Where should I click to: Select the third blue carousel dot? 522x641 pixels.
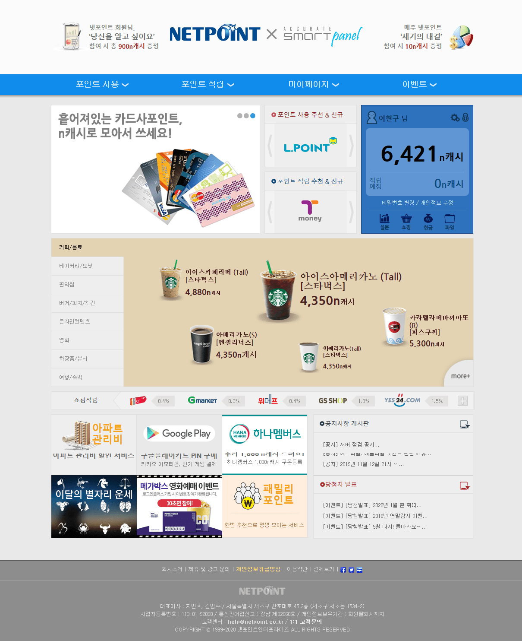[253, 116]
